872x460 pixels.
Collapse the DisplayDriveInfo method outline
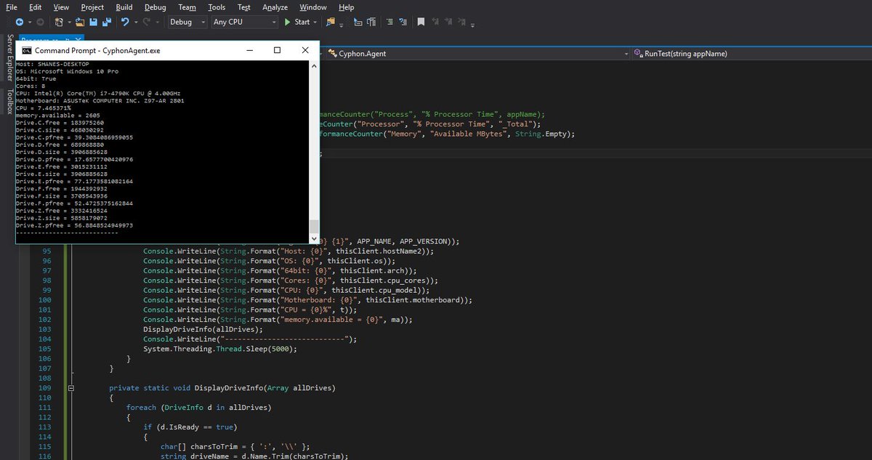(70, 389)
